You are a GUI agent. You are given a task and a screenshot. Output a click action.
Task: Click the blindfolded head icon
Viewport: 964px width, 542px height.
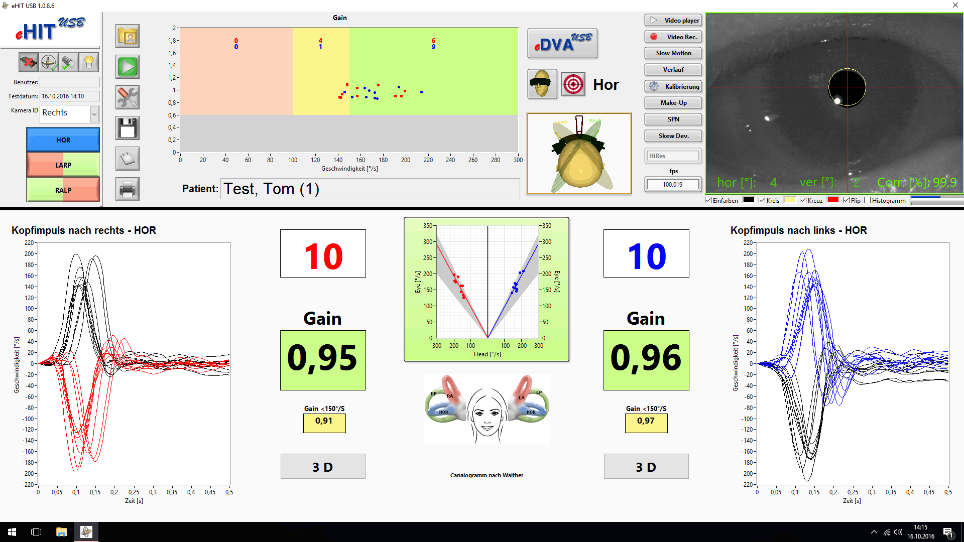542,84
